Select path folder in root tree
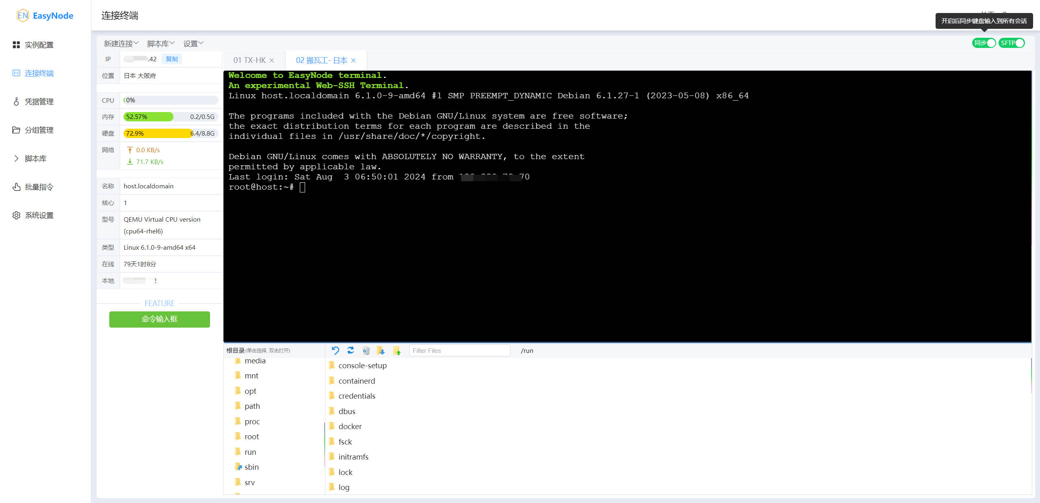 coord(252,406)
